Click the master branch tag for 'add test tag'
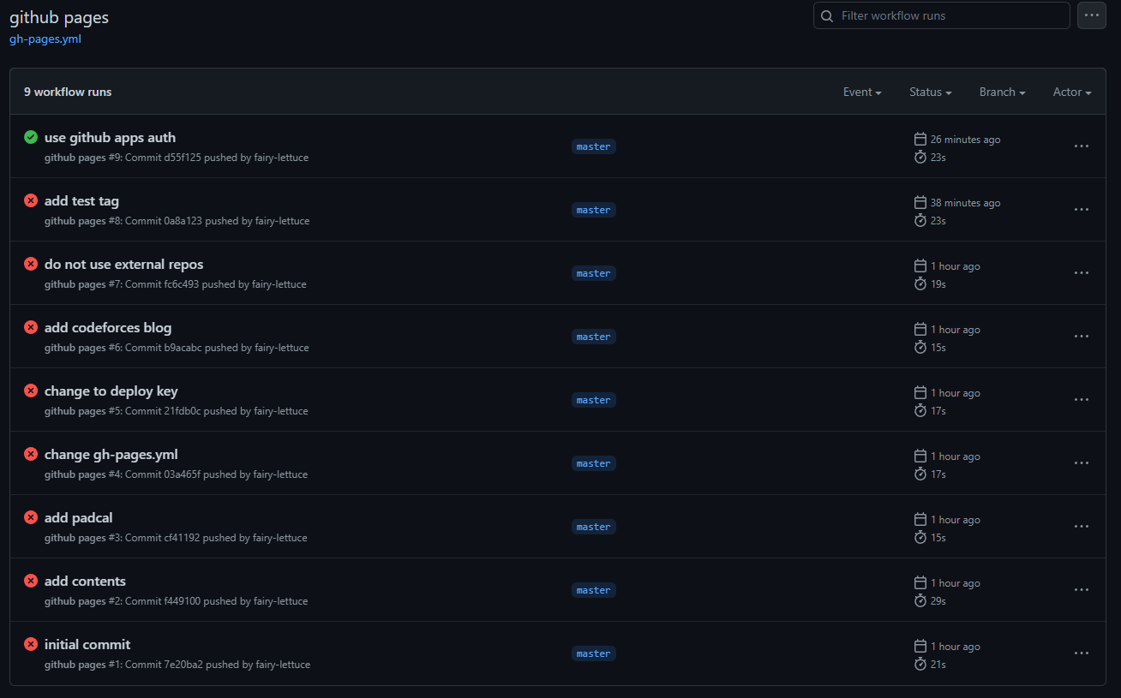 click(x=593, y=210)
